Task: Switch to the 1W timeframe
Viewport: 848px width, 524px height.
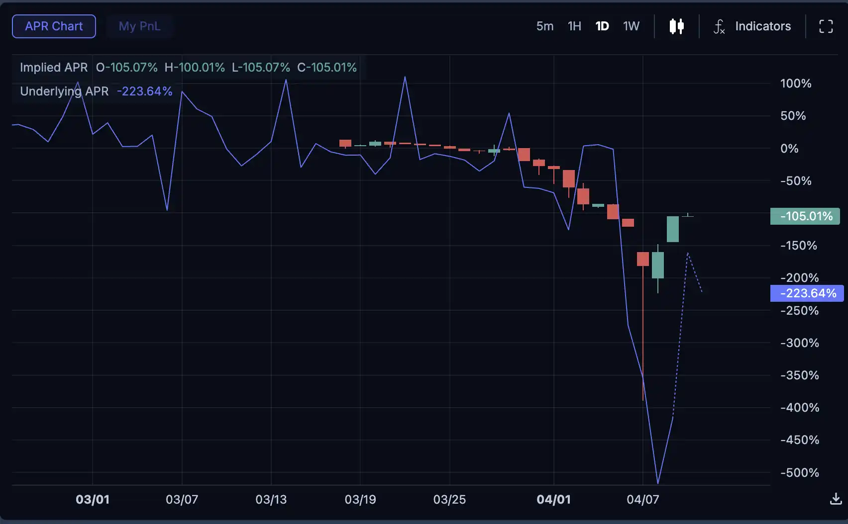Action: pos(631,26)
